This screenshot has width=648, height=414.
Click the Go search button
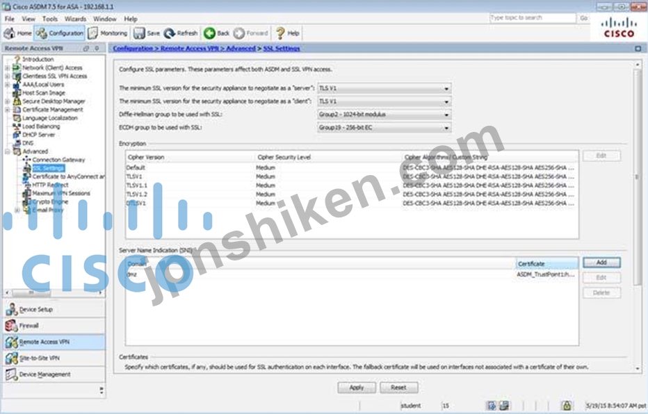583,18
